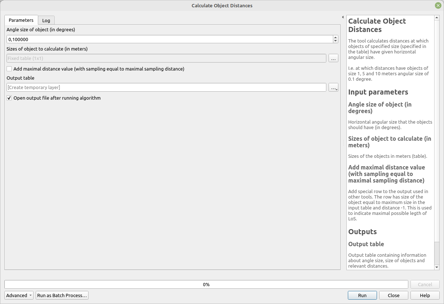Click the 0% progress bar

206,284
